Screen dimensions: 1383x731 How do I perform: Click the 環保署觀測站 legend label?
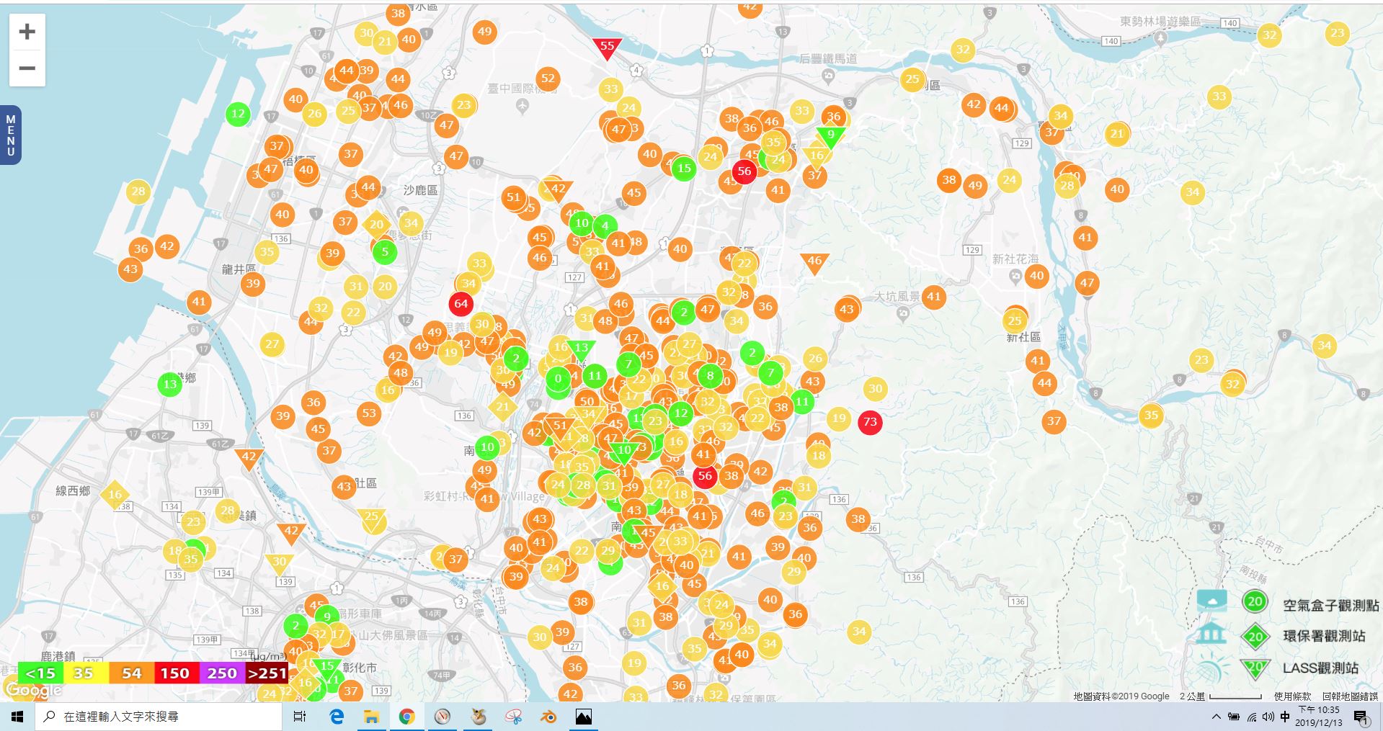1324,636
